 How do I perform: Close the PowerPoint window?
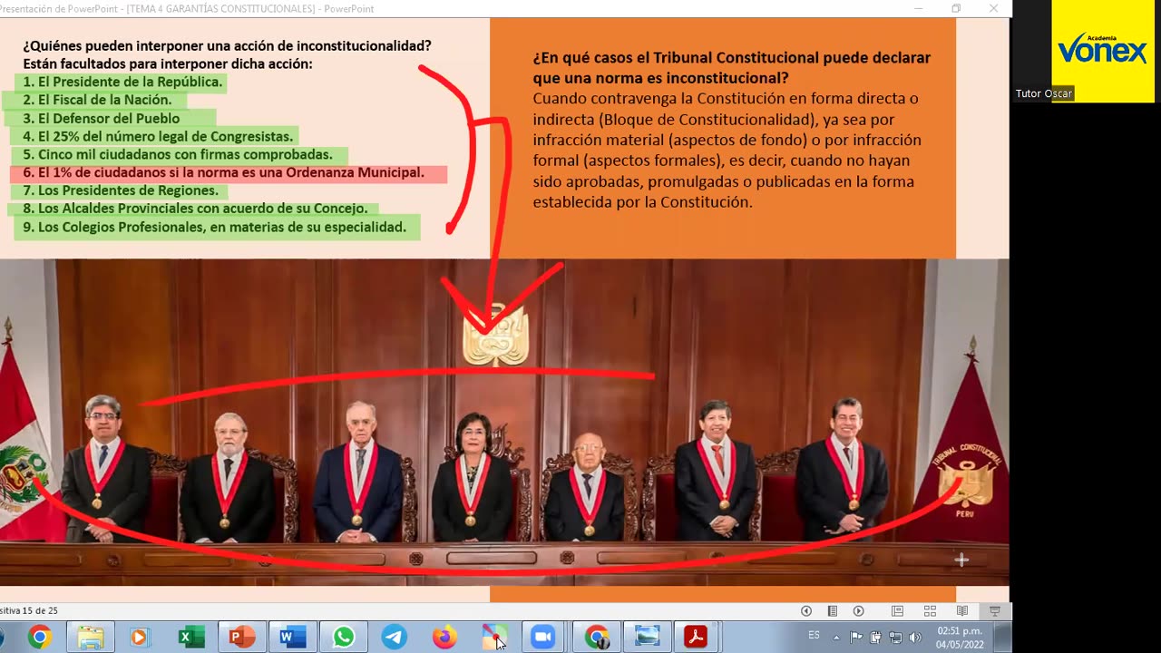coord(993,9)
